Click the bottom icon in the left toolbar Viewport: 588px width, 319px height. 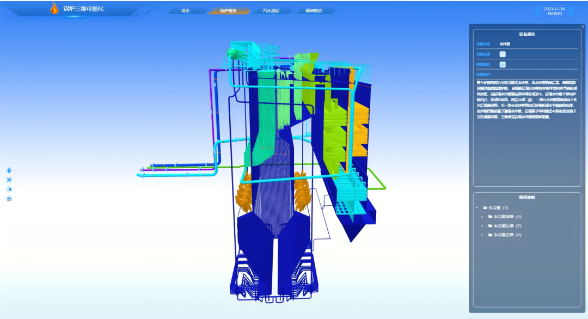tap(9, 199)
